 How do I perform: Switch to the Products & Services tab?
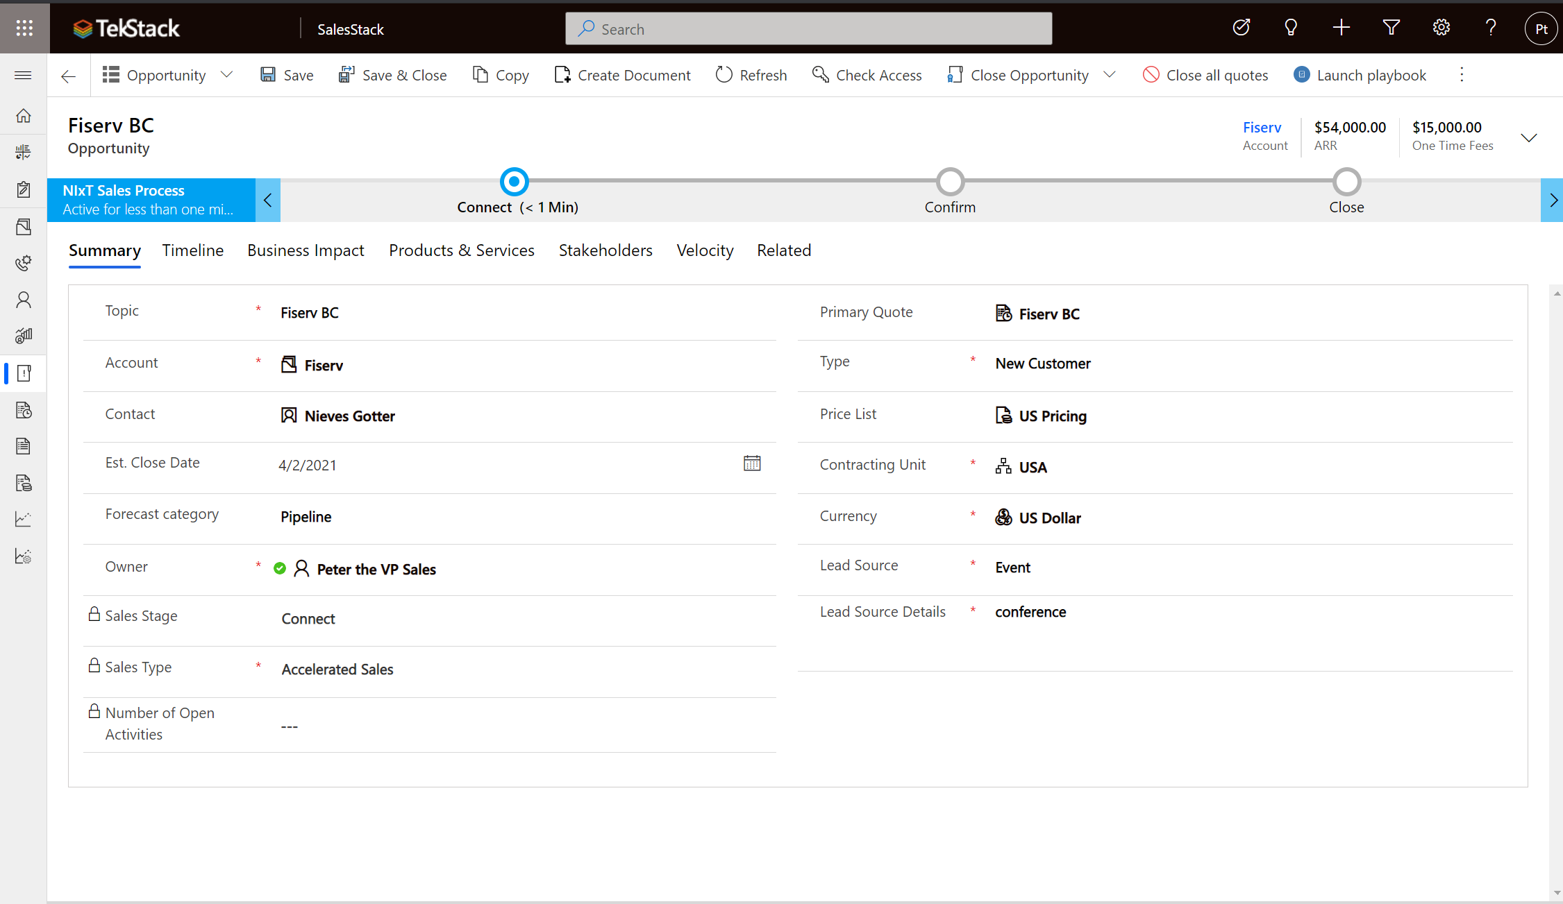462,250
